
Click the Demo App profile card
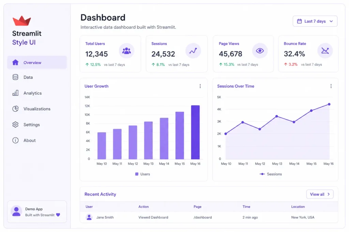tap(37, 212)
